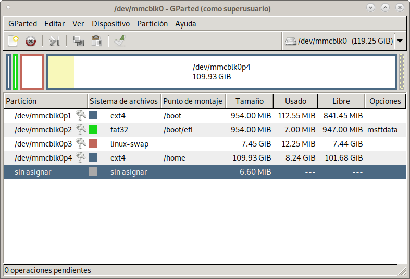This screenshot has width=410, height=279.
Task: Sort by Sistema de archivos column header
Action: pos(125,101)
